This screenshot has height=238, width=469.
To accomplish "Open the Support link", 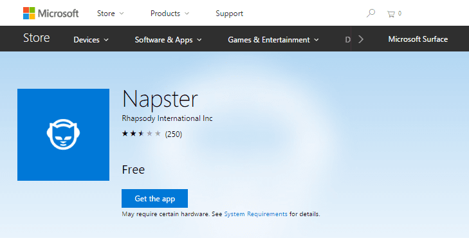I will [230, 14].
